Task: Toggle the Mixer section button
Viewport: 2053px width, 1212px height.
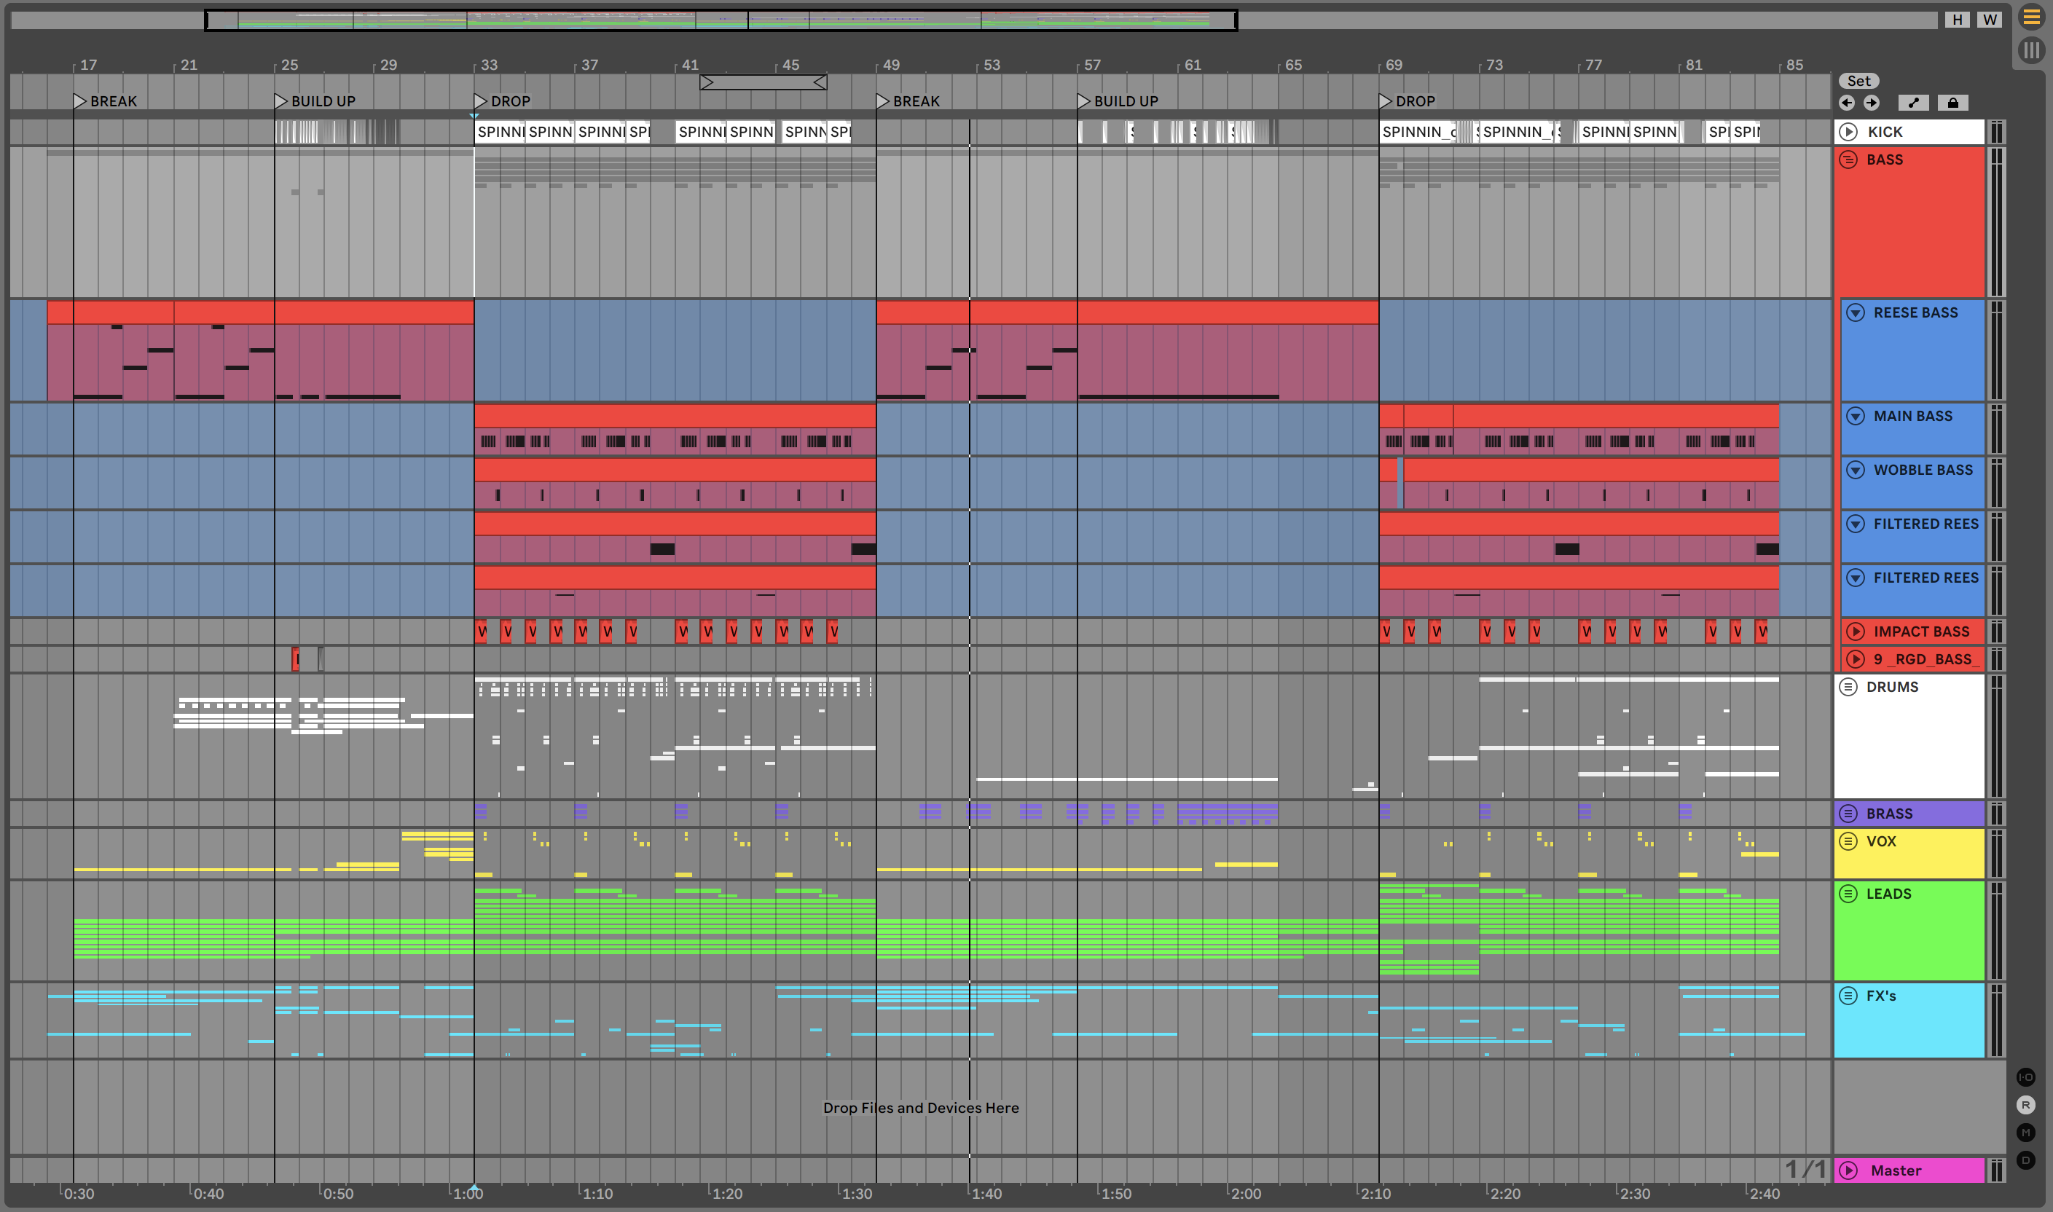Action: click(x=2025, y=1132)
